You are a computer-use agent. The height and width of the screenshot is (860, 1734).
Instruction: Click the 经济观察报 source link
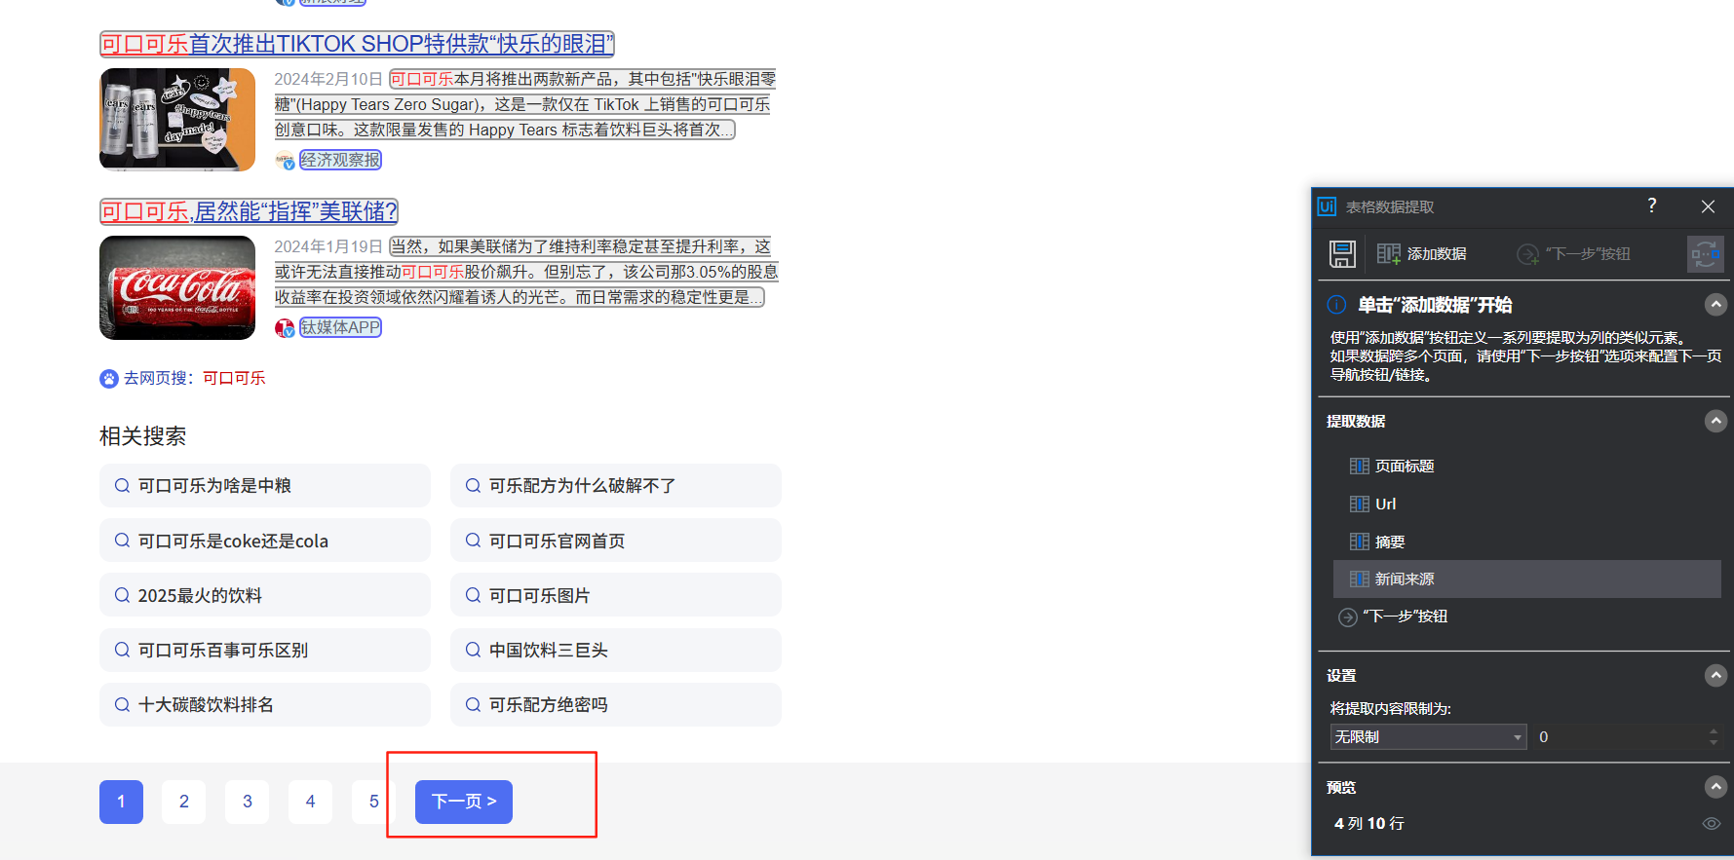point(340,160)
